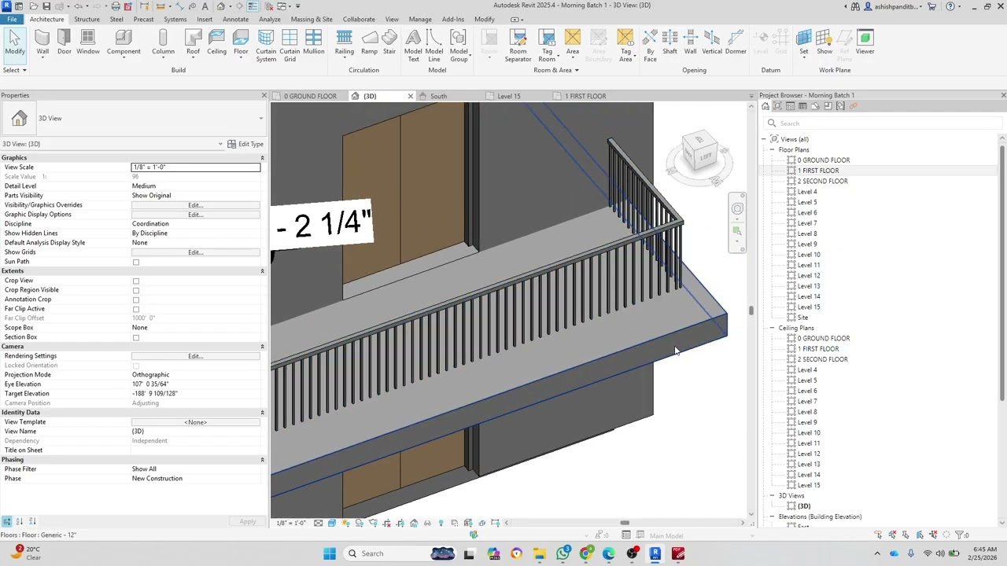
Task: Collapse the Floor Plans tree node
Action: point(773,150)
